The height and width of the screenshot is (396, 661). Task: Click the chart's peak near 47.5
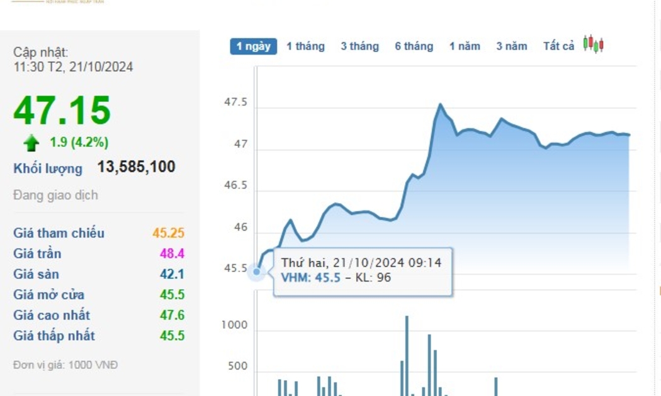click(x=439, y=105)
